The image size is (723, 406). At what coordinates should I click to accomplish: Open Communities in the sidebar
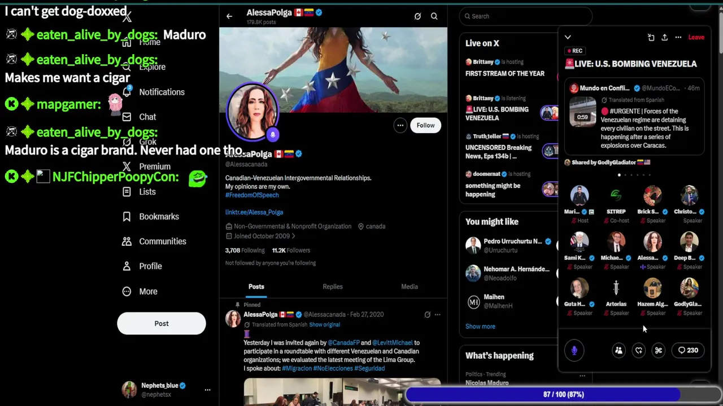point(154,241)
